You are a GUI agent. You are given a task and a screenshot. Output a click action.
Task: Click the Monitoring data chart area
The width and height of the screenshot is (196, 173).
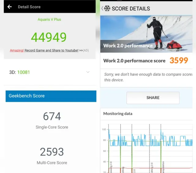147,147
